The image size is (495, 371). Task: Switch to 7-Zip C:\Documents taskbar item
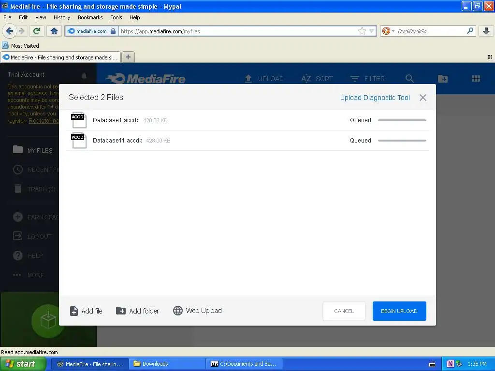(244, 364)
